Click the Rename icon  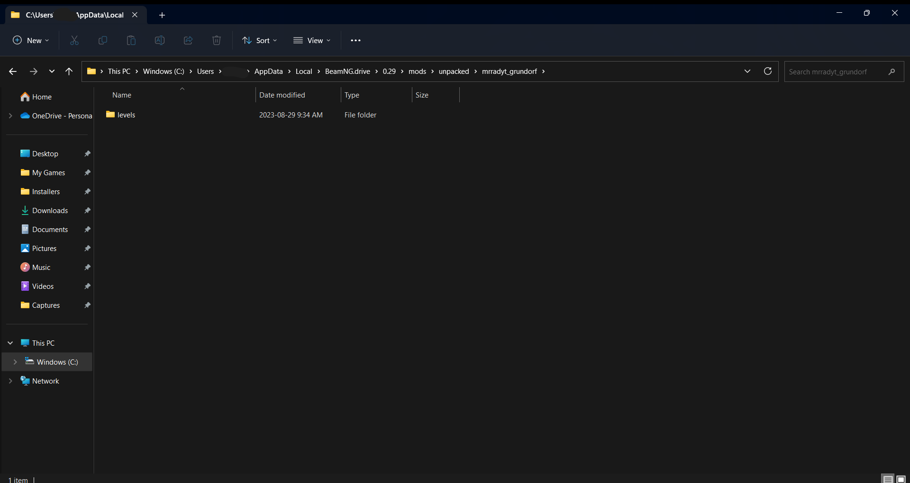click(x=160, y=40)
